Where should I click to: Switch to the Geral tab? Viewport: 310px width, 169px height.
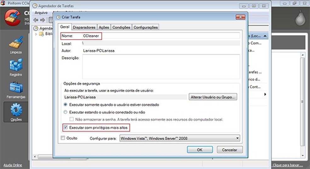point(65,27)
